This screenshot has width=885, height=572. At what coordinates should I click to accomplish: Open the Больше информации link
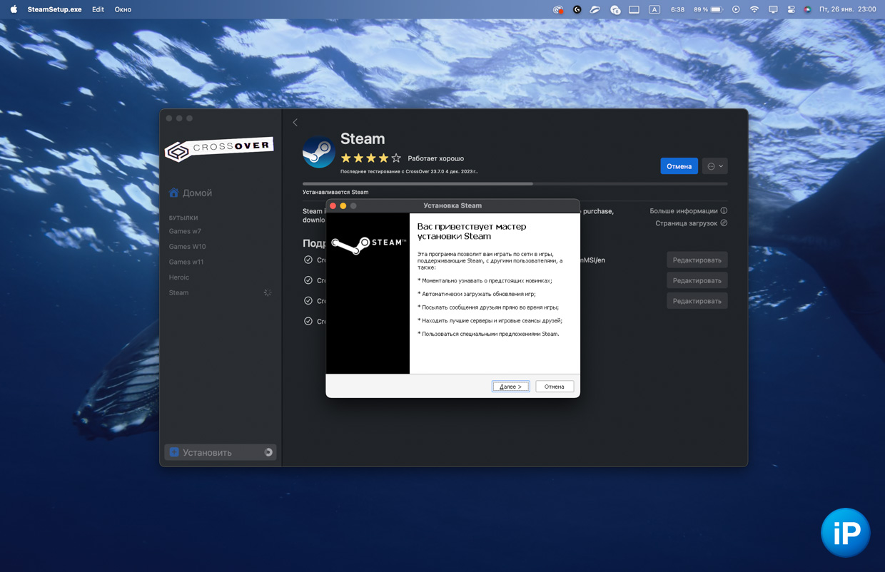point(684,211)
